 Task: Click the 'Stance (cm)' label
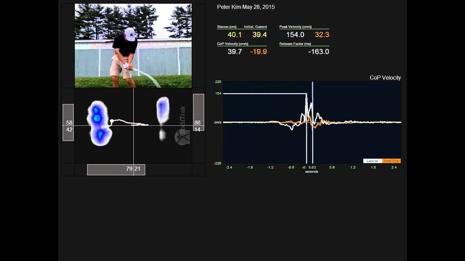point(227,27)
